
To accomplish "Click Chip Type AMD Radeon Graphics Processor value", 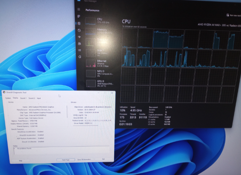I will pos(45,112).
